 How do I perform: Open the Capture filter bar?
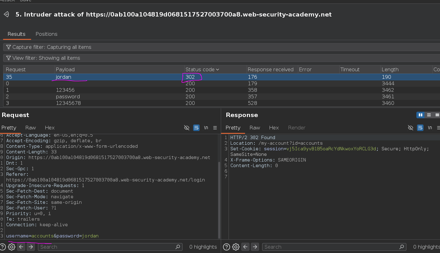221,47
